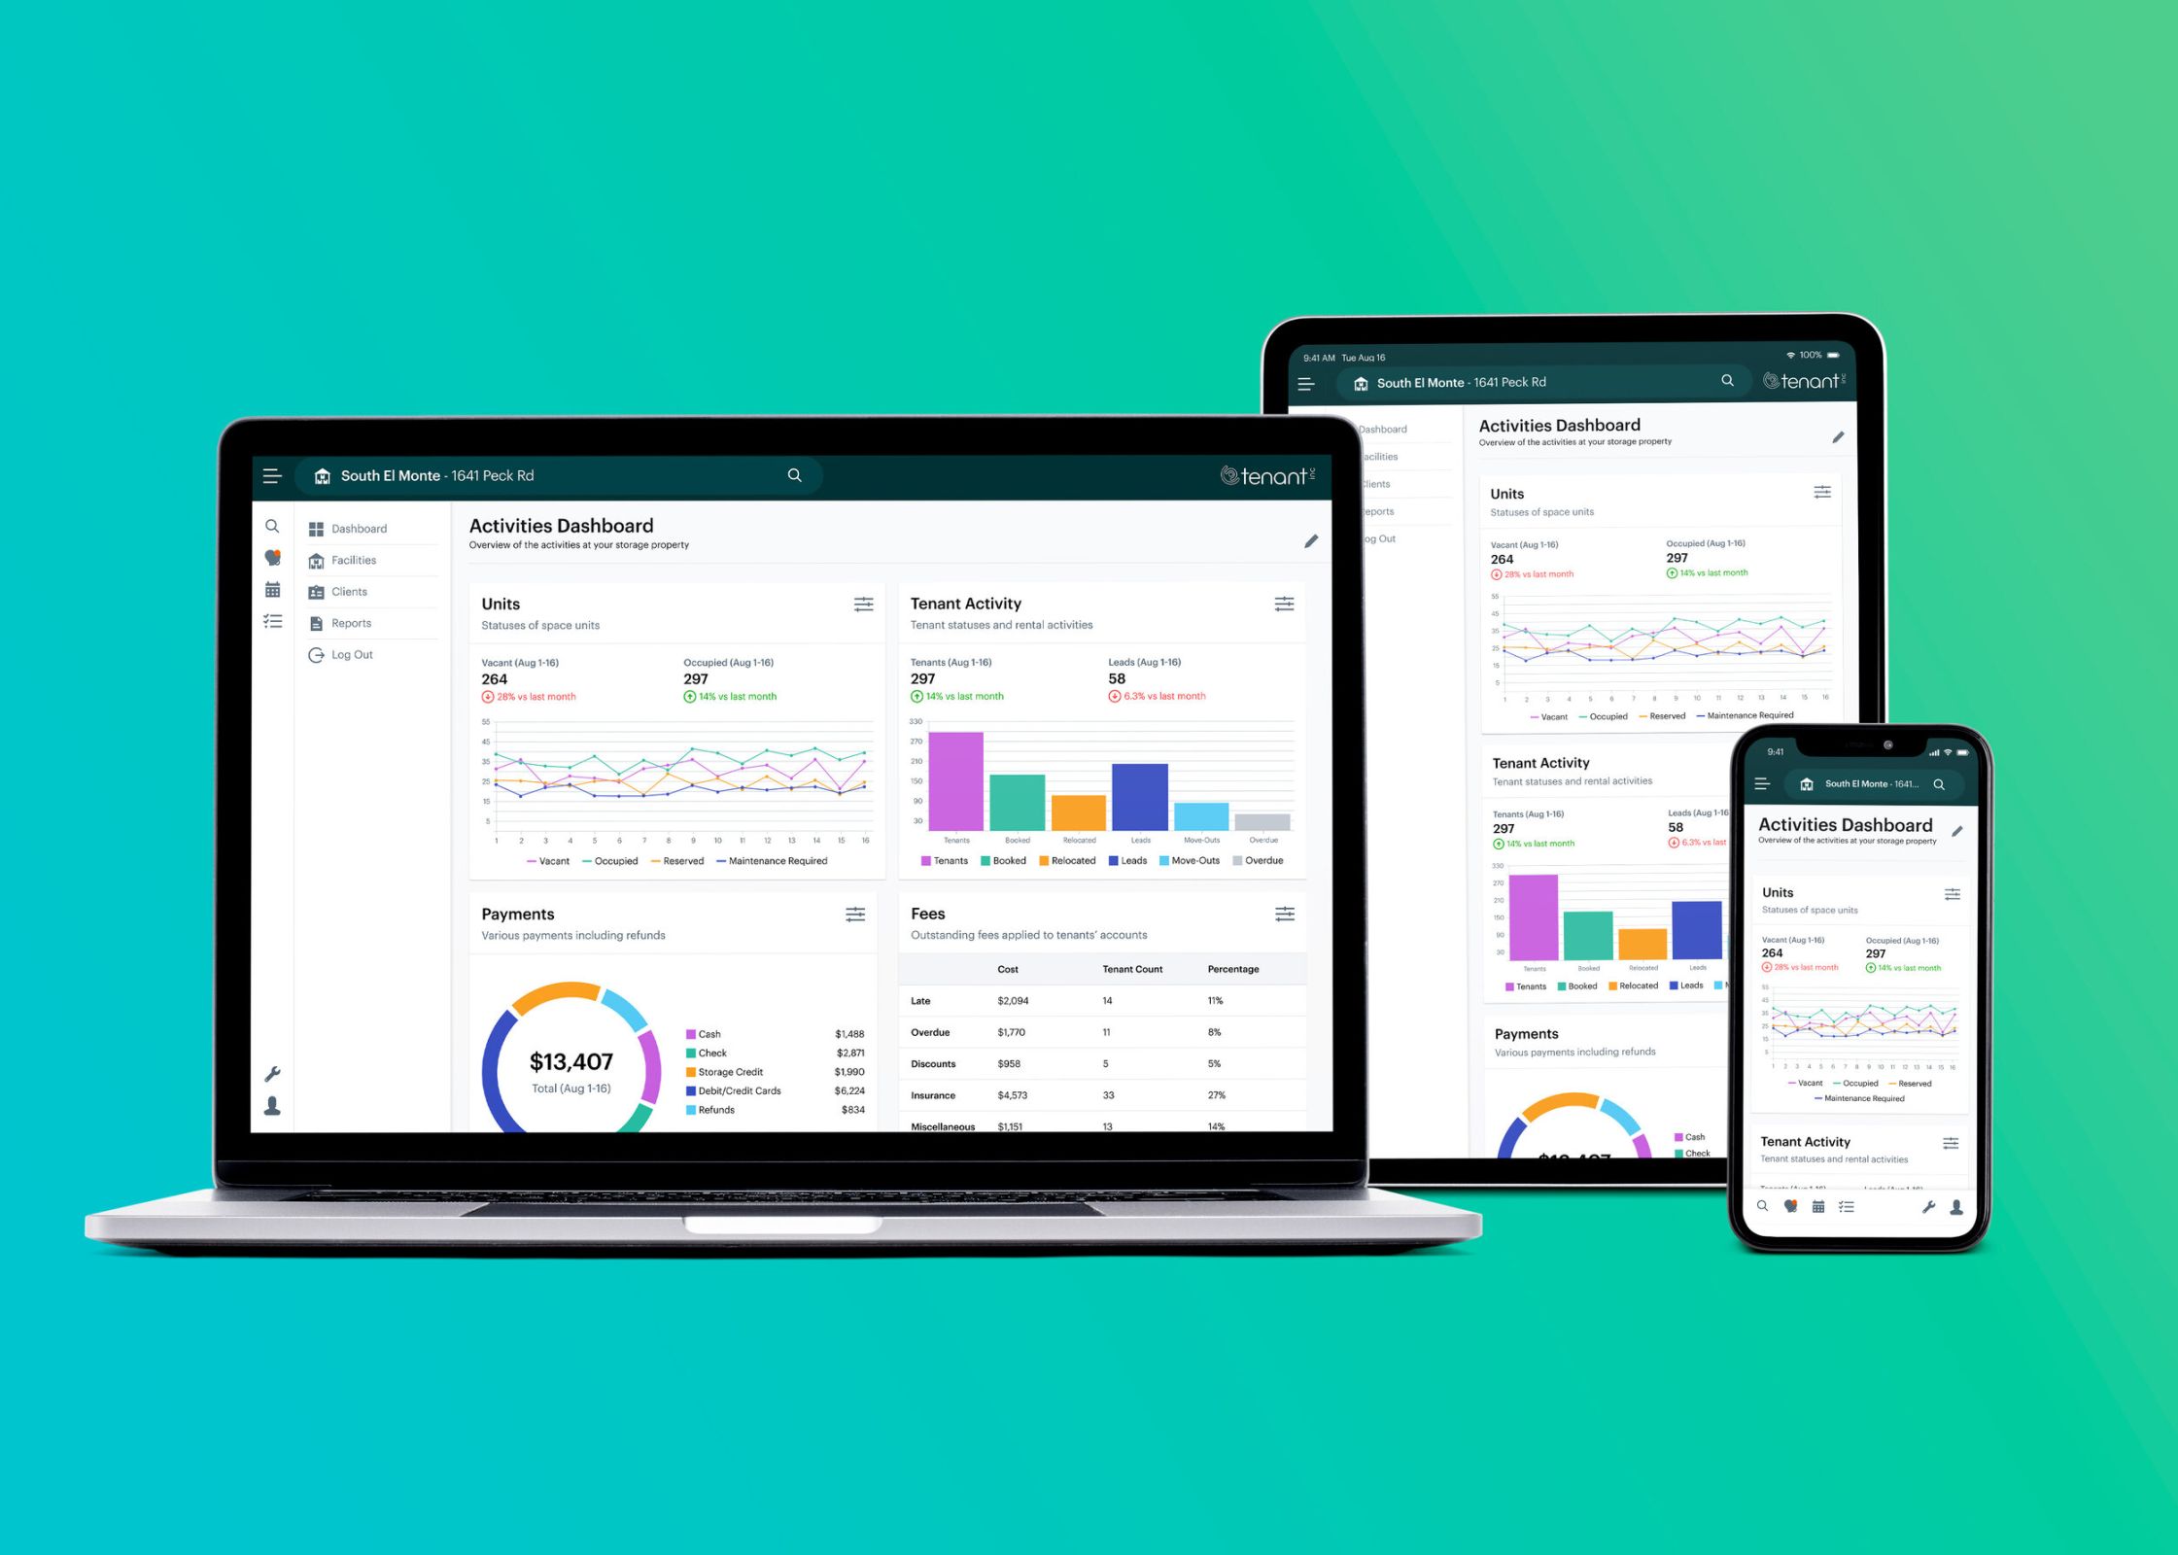Image resolution: width=2178 pixels, height=1555 pixels.
Task: Expand the Units section overflow menu
Action: 863,607
